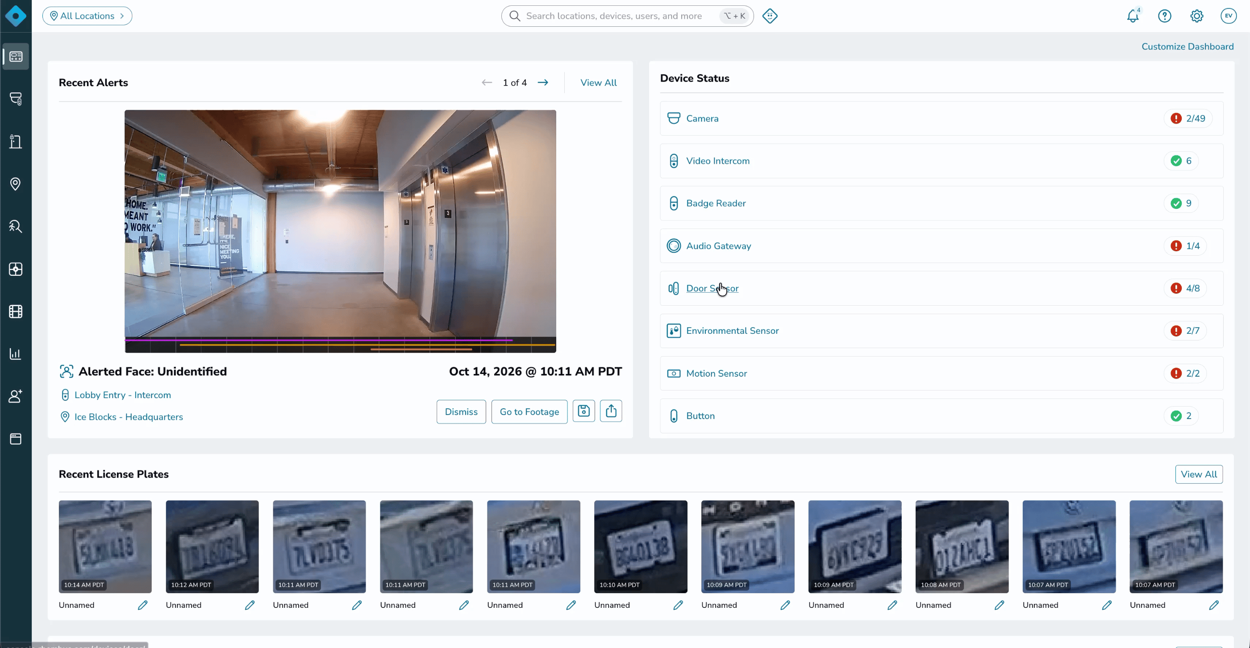Open the help question mark icon

click(x=1165, y=16)
